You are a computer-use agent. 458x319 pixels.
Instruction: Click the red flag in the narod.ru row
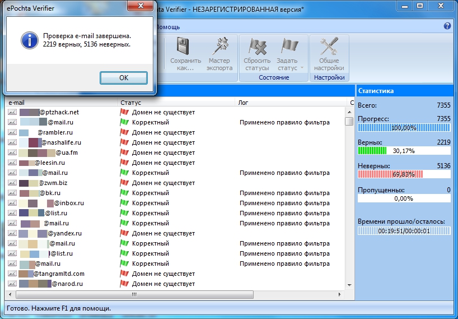click(124, 284)
